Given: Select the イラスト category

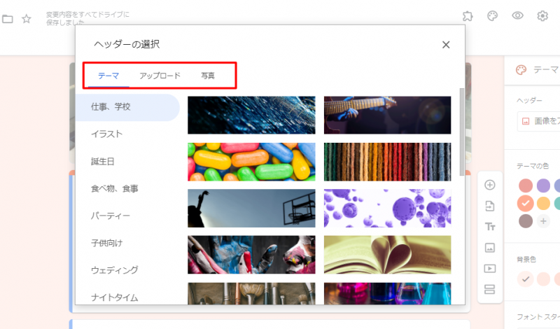Looking at the screenshot, I should [x=106, y=134].
